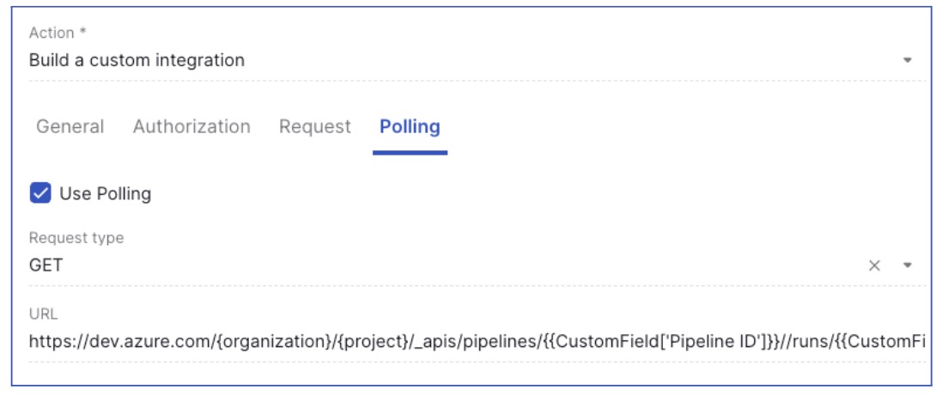Open the Request type dropdown arrow

pyautogui.click(x=908, y=265)
